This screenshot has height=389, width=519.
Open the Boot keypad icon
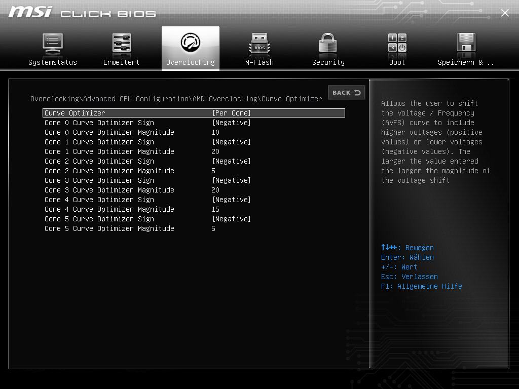397,43
